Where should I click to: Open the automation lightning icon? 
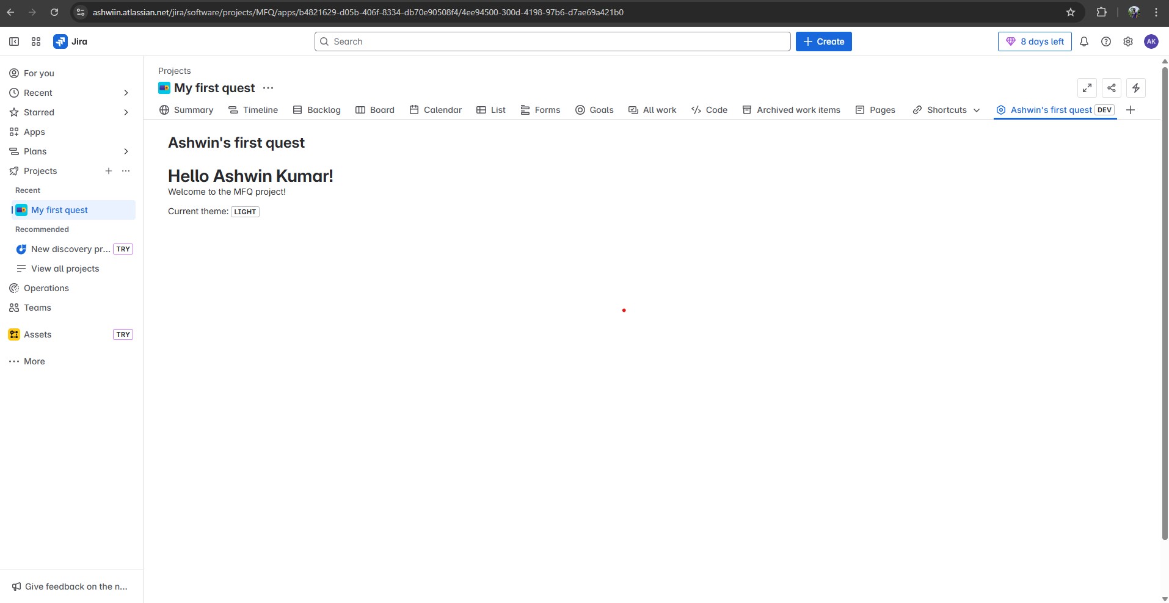[1135, 88]
